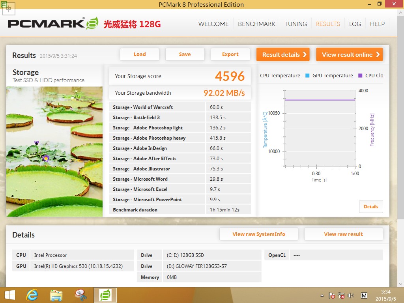The height and width of the screenshot is (303, 404).
Task: Click the result timestamp 2015/9/5 3:31:24
Action: [58, 56]
